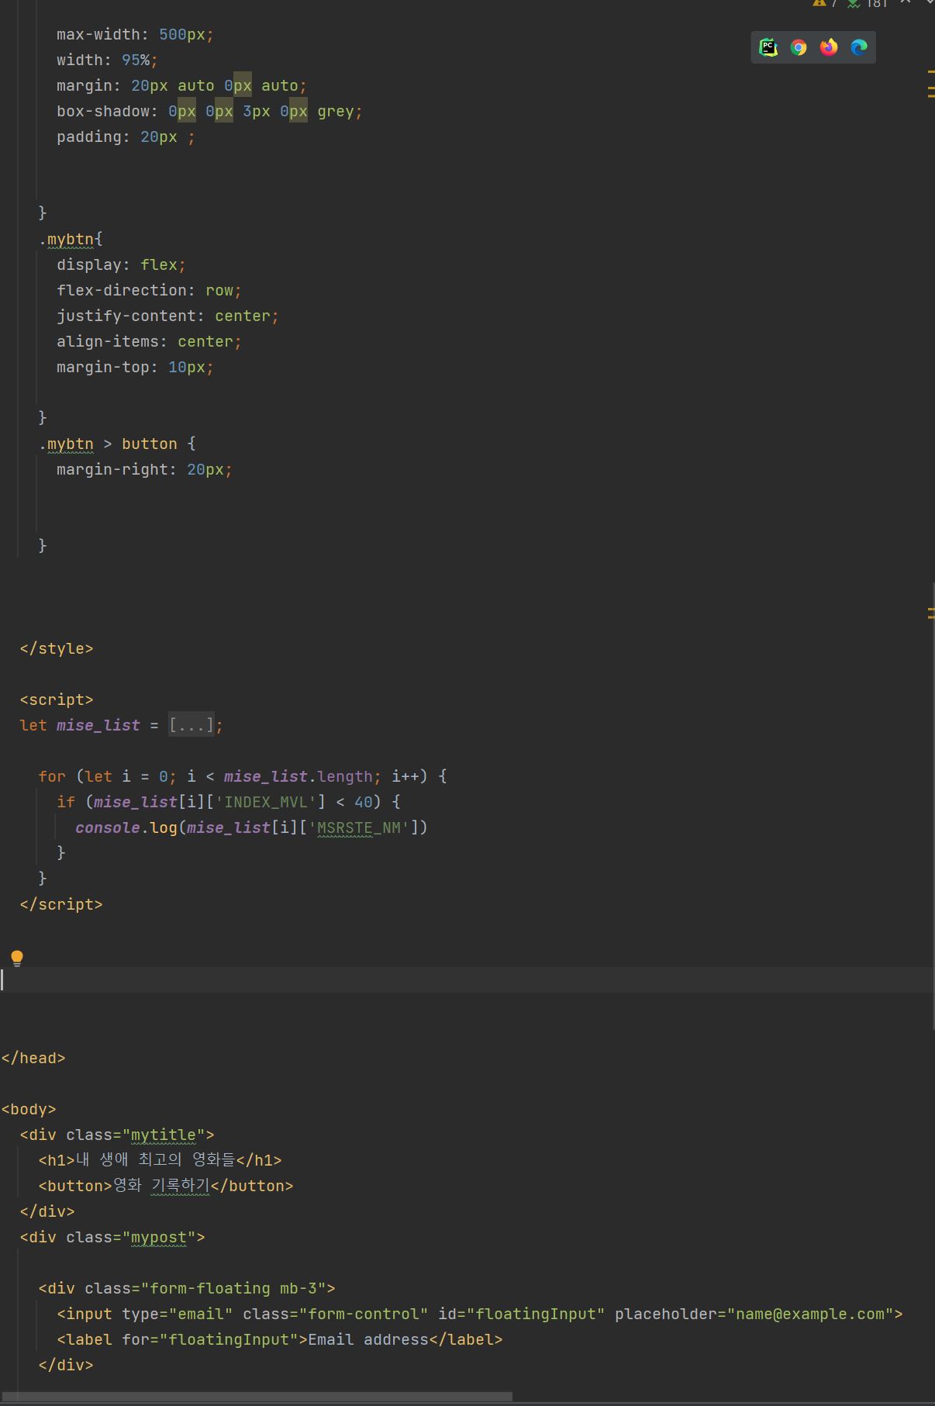Image resolution: width=935 pixels, height=1406 pixels.
Task: Click the align-items: center line
Action: pos(149,341)
